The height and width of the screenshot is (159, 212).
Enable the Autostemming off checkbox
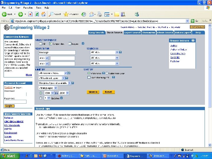pos(89,77)
